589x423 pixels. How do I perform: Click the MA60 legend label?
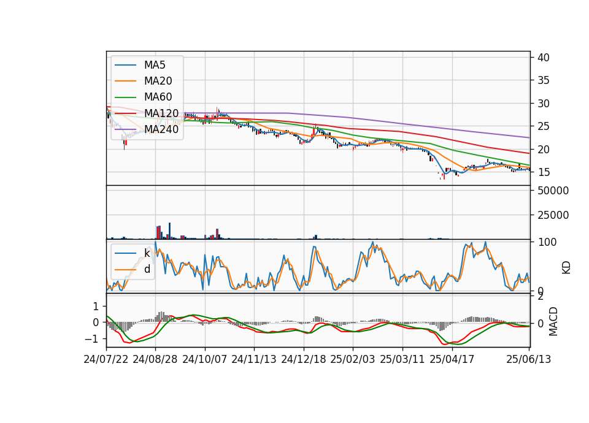coord(158,97)
